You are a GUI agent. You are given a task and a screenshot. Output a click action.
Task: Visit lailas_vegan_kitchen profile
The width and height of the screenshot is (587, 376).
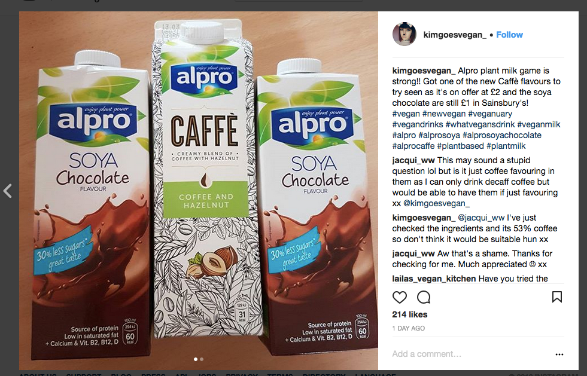434,279
